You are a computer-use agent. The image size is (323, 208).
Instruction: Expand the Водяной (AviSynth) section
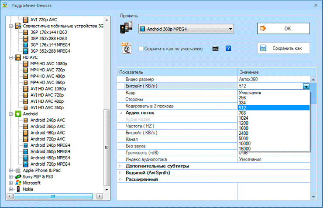pos(121,173)
